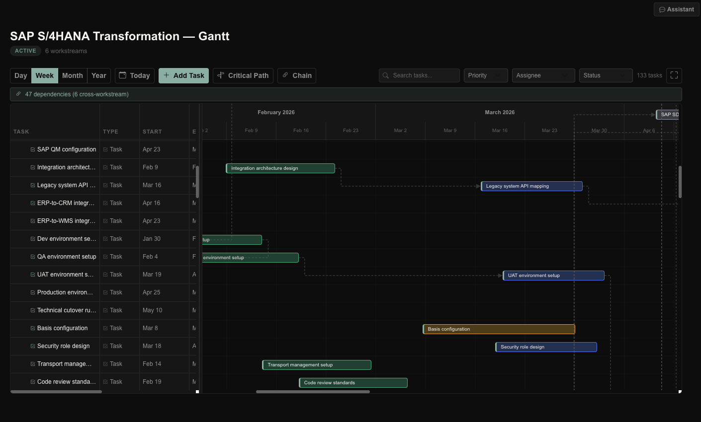Check the SAP QM configuration task icon

click(33, 149)
